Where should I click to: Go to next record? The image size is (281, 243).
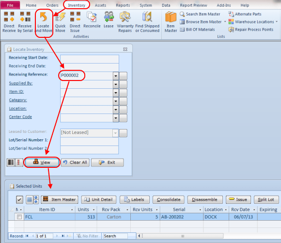click(57, 236)
